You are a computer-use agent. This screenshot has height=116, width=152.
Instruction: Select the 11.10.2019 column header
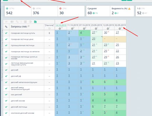tap(73, 25)
